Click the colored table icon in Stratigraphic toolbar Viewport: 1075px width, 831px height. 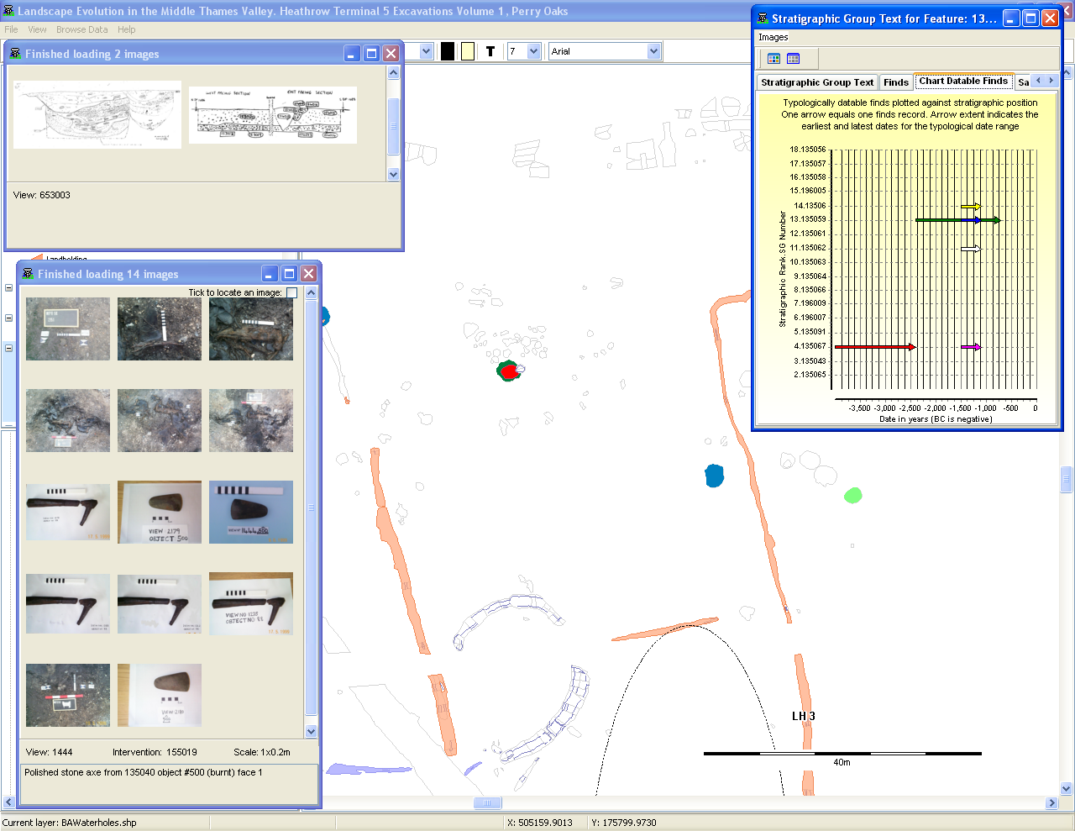coord(773,59)
